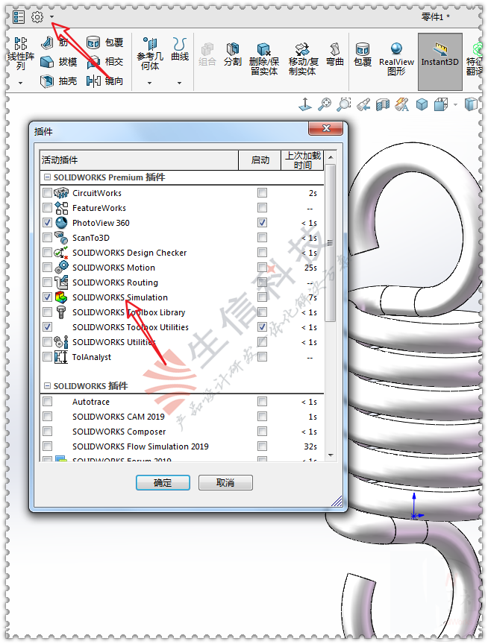The height and width of the screenshot is (644, 488).
Task: Click the 启动 column header
Action: click(x=260, y=160)
